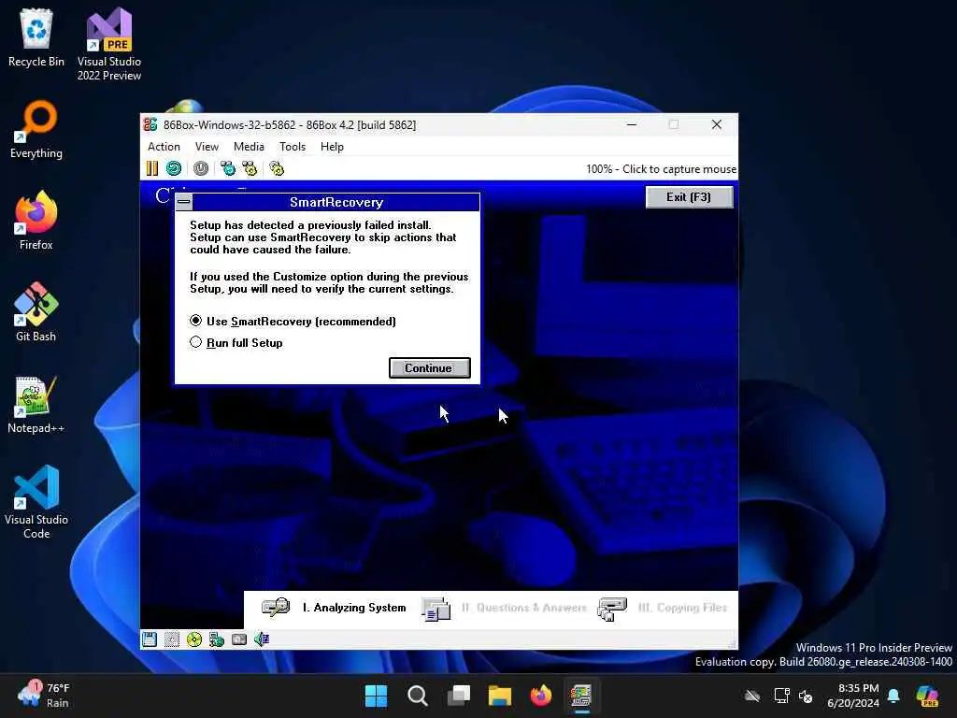Click the Continue button
Screen dimensions: 957x718
tap(429, 368)
